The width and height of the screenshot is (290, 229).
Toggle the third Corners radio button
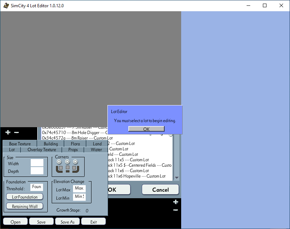(75, 162)
